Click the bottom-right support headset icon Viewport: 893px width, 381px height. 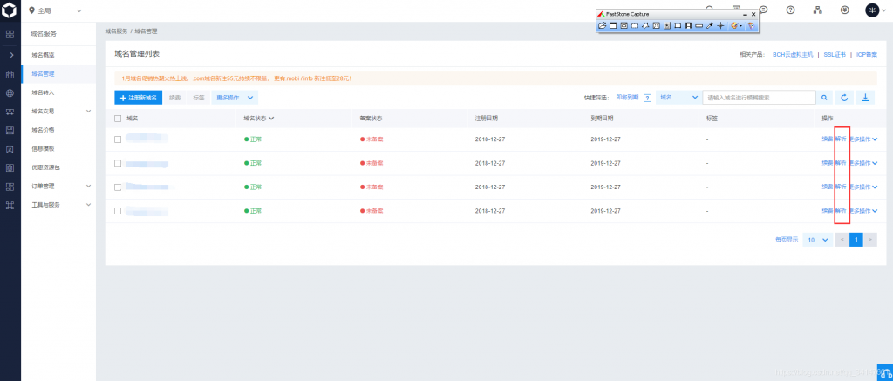[884, 372]
